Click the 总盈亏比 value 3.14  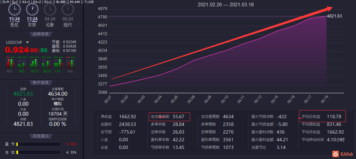[x=281, y=147]
